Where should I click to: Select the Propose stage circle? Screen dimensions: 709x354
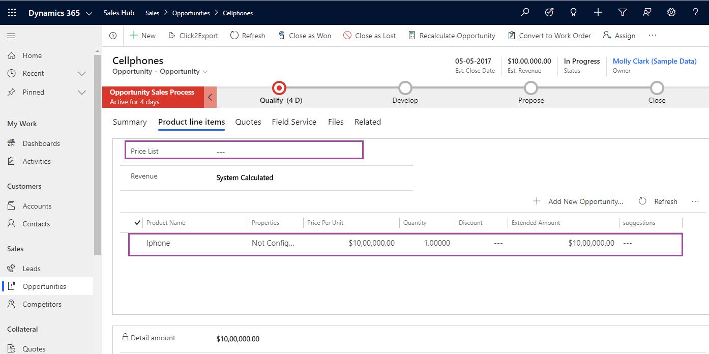(531, 88)
